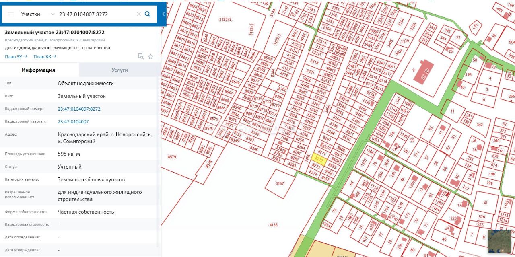The height and width of the screenshot is (257, 515).
Task: Select parcel 3144 on the map
Action: pos(273,13)
